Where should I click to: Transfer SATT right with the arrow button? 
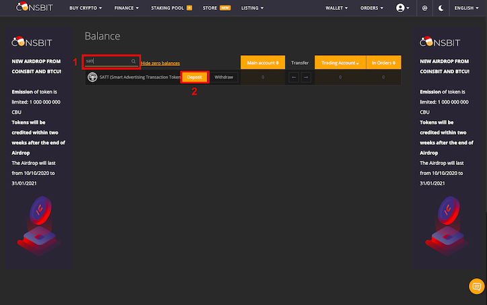coord(306,77)
